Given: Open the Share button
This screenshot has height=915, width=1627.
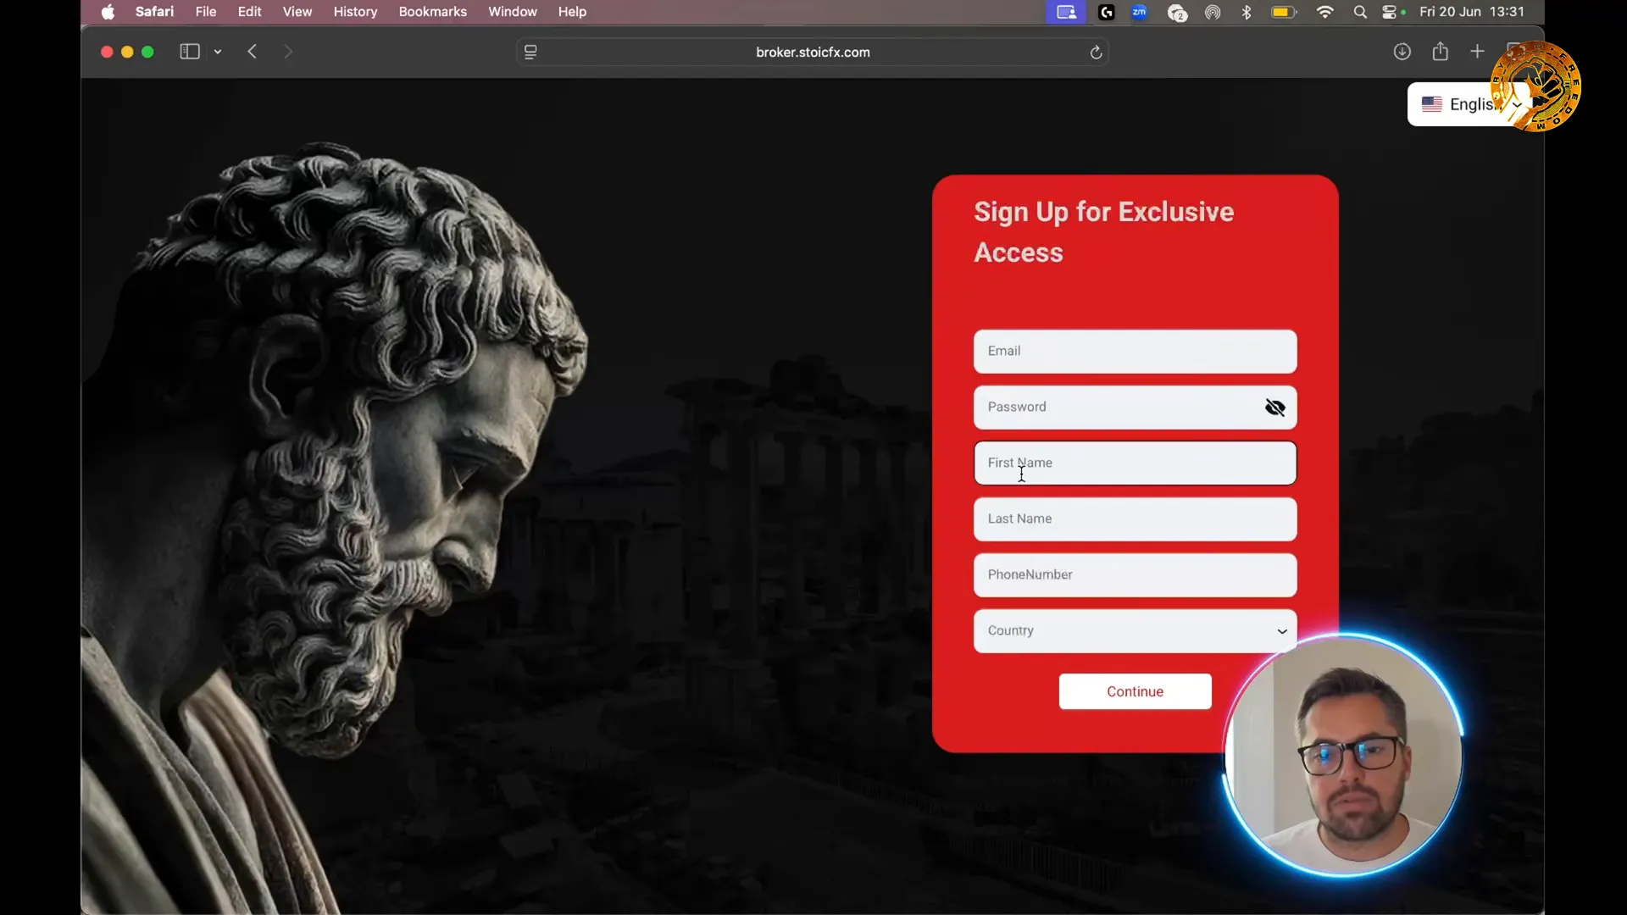Looking at the screenshot, I should 1441,52.
